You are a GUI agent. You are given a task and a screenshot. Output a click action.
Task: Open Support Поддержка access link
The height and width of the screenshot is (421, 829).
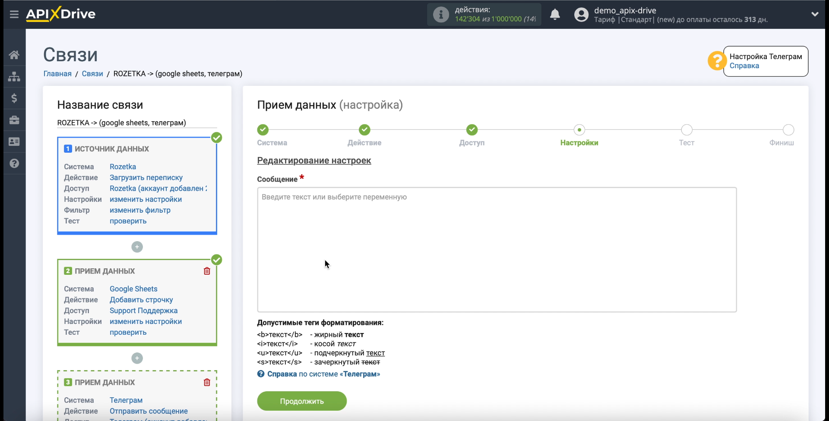tap(143, 311)
